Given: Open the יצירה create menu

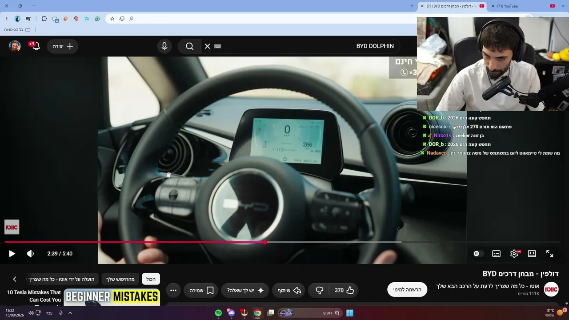Looking at the screenshot, I should point(62,46).
